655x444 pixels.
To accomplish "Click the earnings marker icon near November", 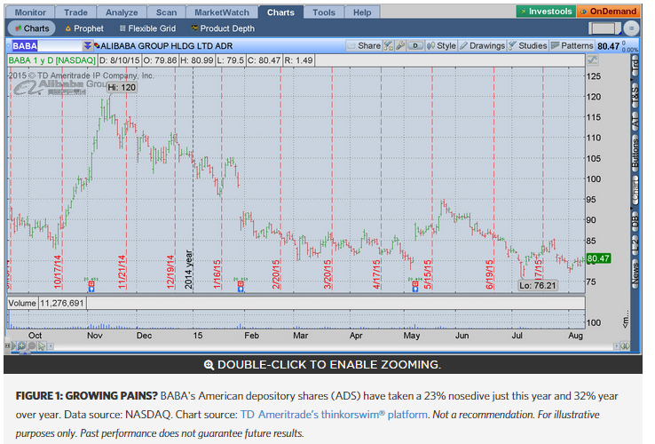I will point(91,286).
